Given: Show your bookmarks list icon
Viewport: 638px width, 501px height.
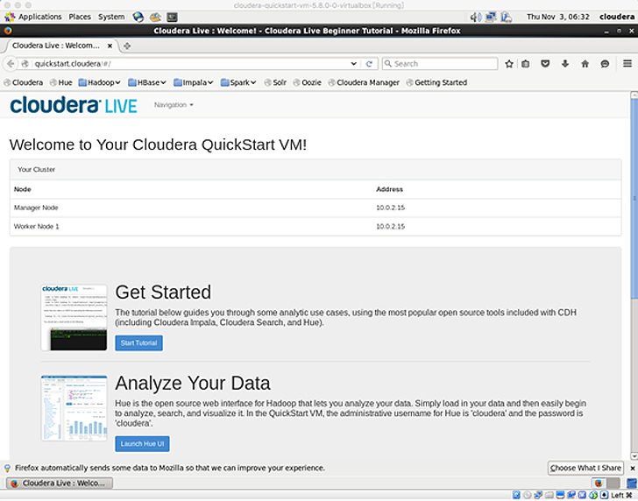Looking at the screenshot, I should click(x=526, y=64).
